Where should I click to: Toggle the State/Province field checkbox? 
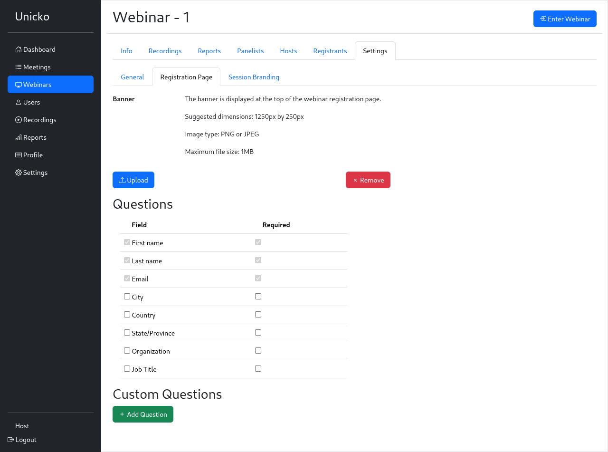click(127, 333)
